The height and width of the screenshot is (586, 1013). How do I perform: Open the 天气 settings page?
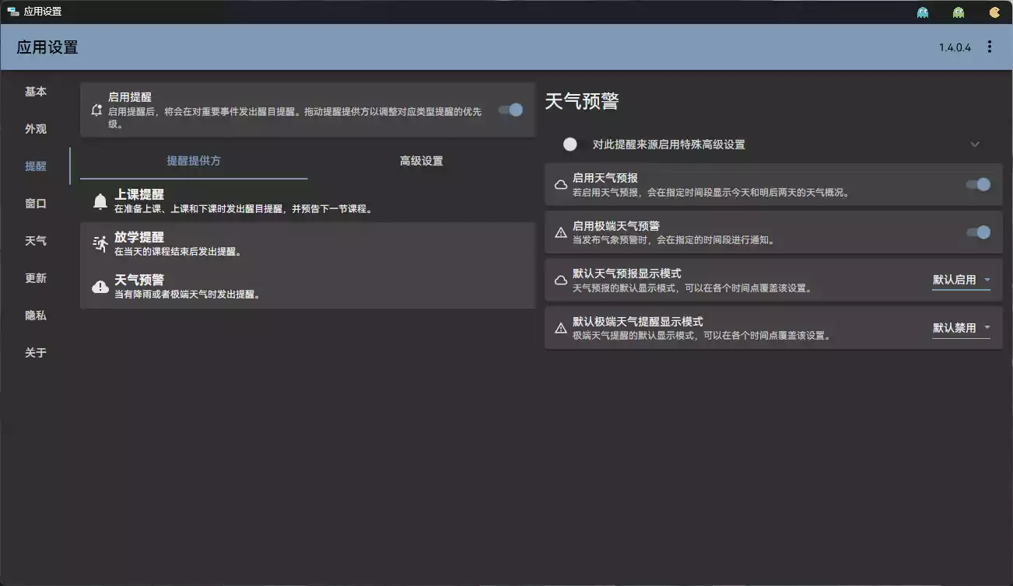[36, 241]
